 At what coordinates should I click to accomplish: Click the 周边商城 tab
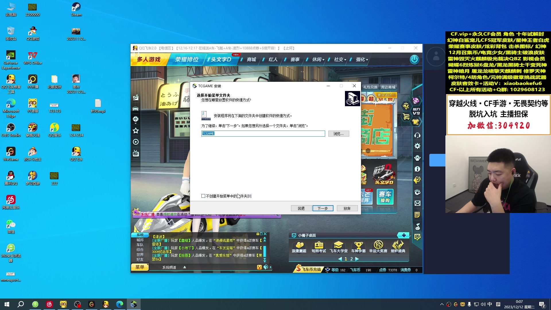point(388,87)
